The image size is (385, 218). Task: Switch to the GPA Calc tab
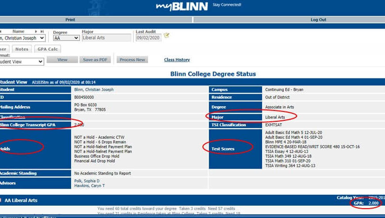click(x=48, y=49)
